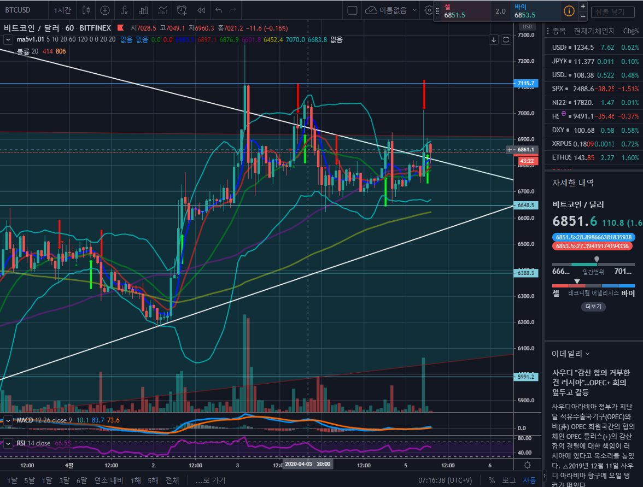Click the 2.0 quantity field
The width and height of the screenshot is (643, 487).
(501, 11)
